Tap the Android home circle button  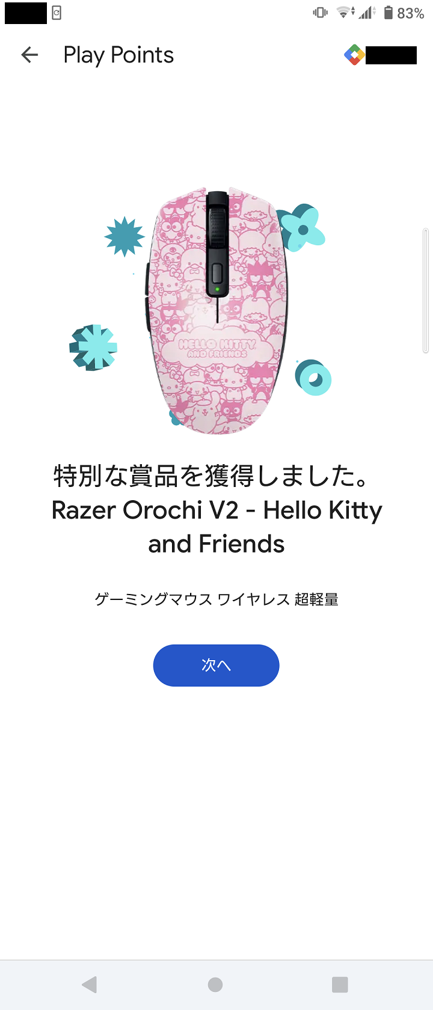215,985
